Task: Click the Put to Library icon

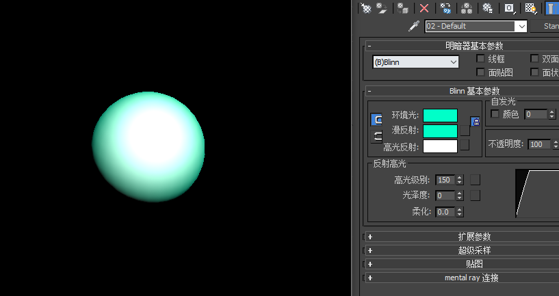Action: 487,8
